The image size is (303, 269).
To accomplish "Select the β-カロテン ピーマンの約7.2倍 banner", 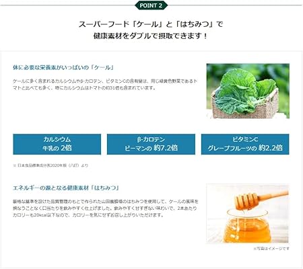I will point(151,144).
